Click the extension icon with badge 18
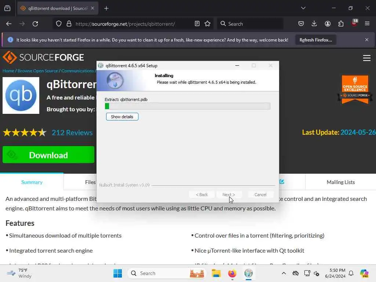 pyautogui.click(x=354, y=23)
